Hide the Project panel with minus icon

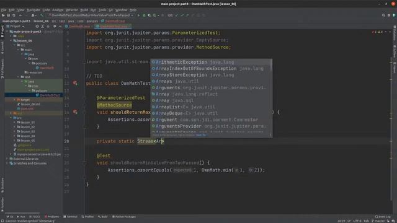pos(60,26)
